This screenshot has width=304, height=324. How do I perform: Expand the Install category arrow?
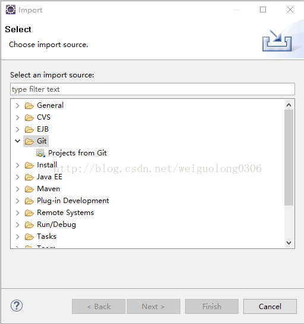[17, 165]
